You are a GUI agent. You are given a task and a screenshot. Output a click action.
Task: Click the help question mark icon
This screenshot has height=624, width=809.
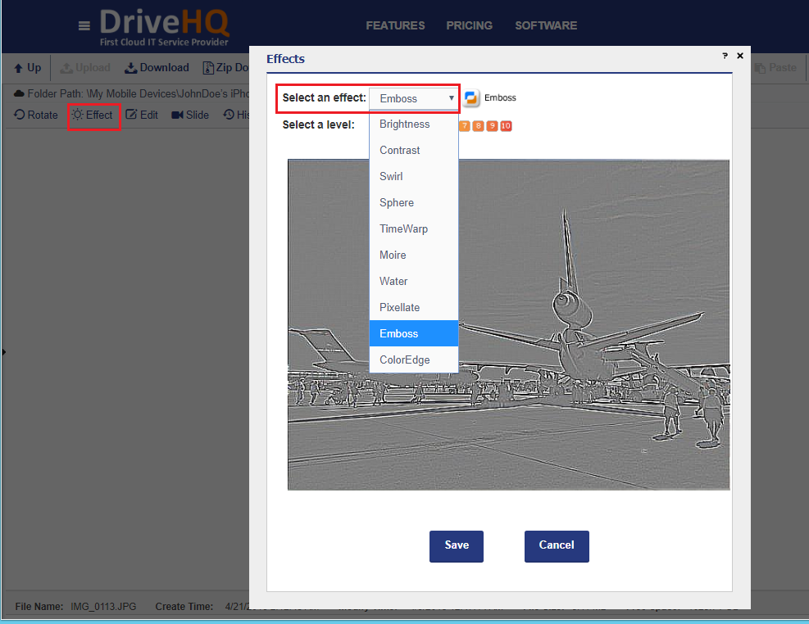click(725, 56)
